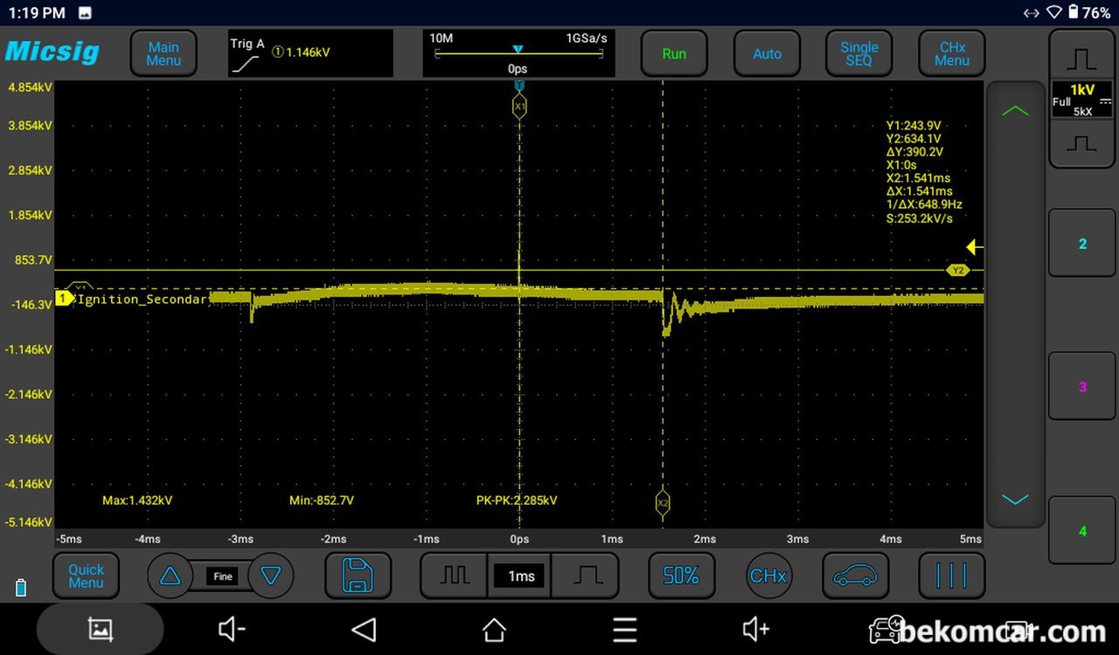Enable channel 2
Image resolution: width=1119 pixels, height=655 pixels.
point(1081,244)
